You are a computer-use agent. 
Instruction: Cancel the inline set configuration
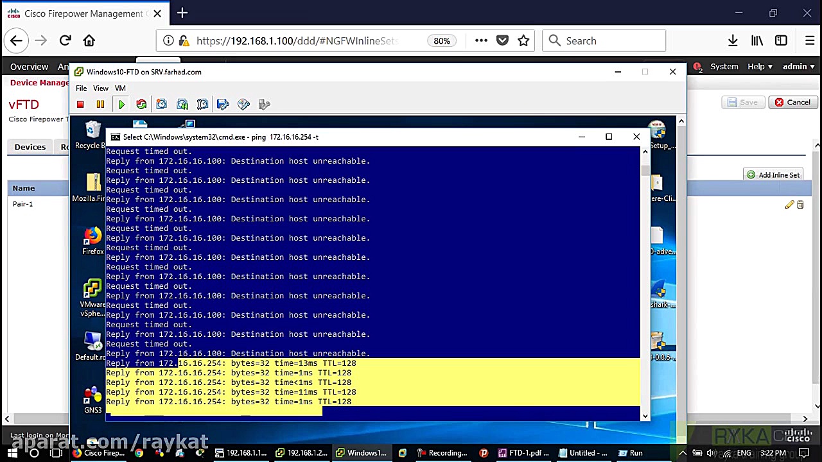[793, 102]
